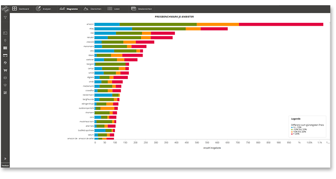Click the 'crowdfox' axis label
This screenshot has width=336, height=179.
click(x=89, y=90)
